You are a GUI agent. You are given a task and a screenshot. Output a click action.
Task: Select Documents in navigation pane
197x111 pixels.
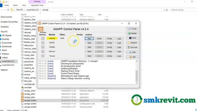tap(7, 43)
